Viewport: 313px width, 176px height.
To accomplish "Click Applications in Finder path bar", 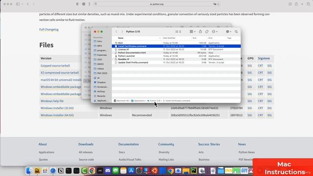I will pyautogui.click(x=138, y=101).
